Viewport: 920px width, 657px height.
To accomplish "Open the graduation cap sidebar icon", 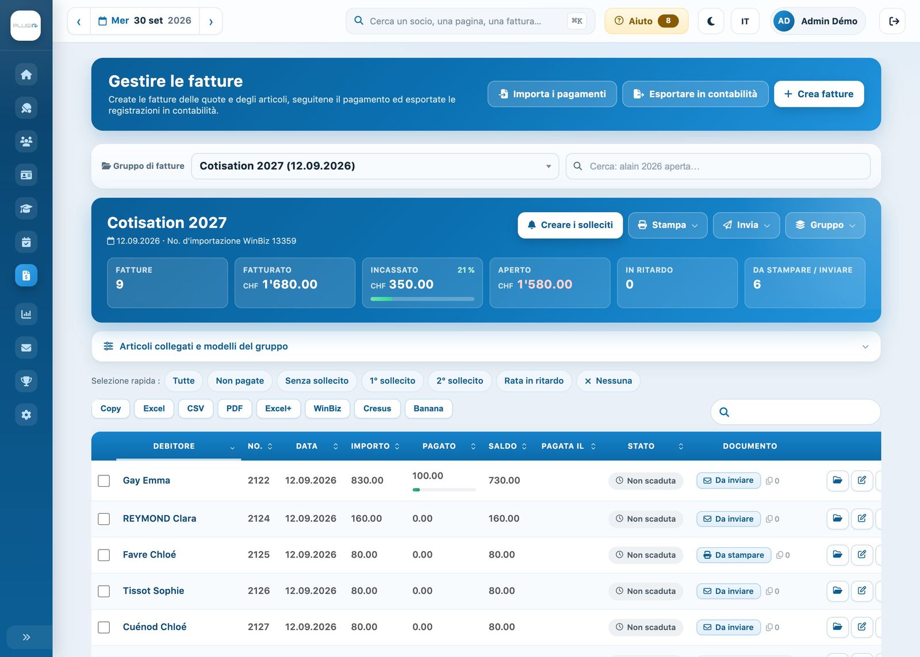I will click(x=26, y=209).
